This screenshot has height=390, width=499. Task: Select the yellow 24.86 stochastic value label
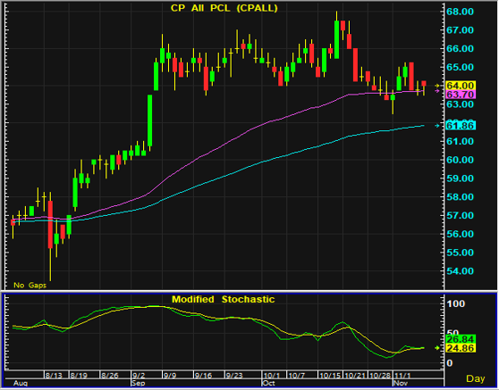pos(461,348)
